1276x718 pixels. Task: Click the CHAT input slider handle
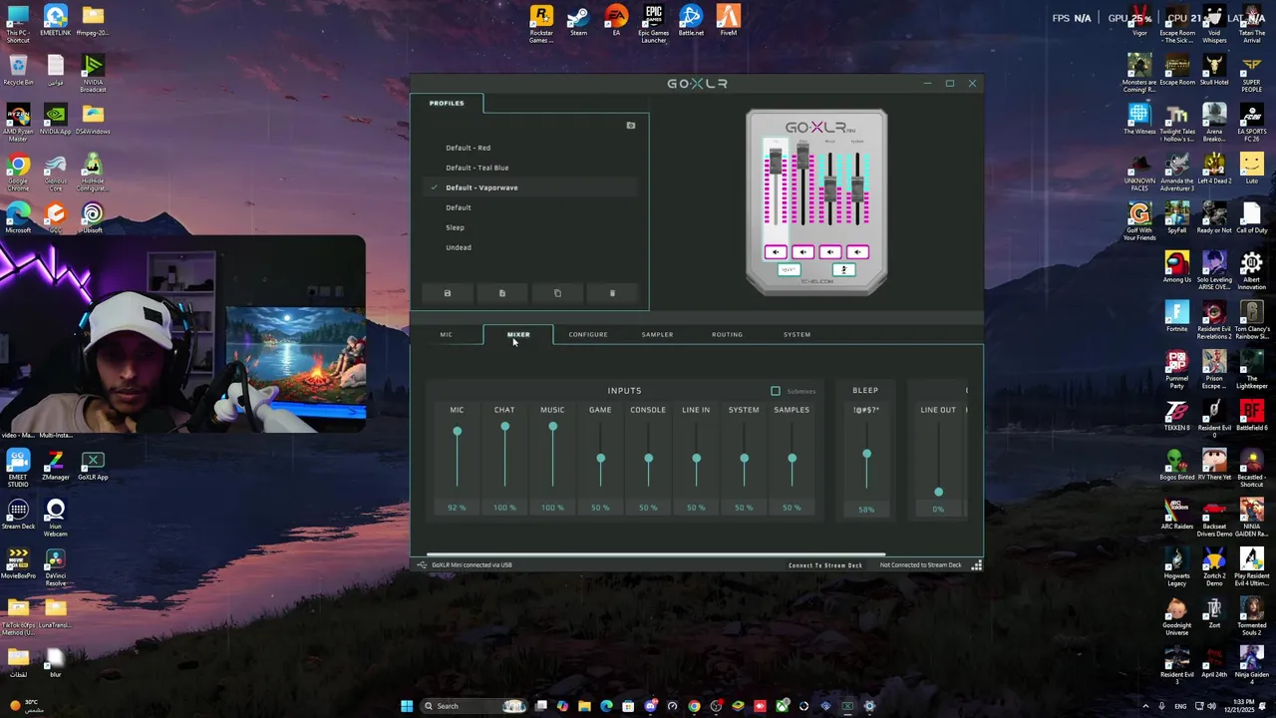504,427
